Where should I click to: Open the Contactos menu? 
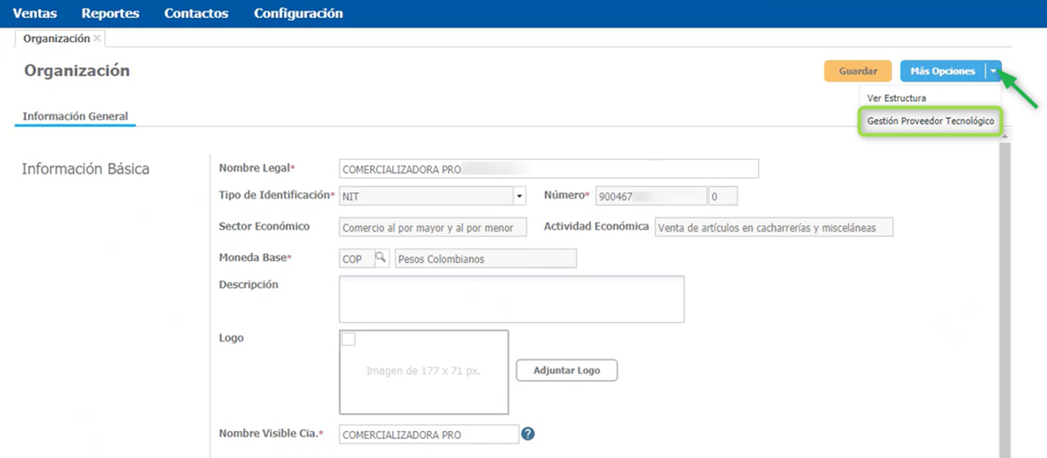[x=196, y=13]
